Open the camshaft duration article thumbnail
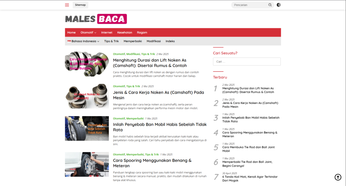Viewport: 346px width, 186px height. 87,64
